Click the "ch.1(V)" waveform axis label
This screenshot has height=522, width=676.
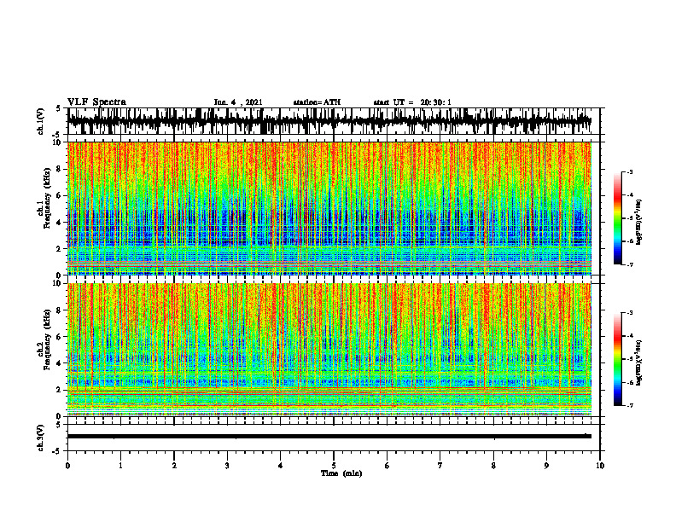coord(41,121)
